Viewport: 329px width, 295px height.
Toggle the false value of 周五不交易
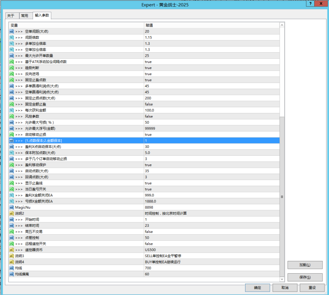click(148, 232)
